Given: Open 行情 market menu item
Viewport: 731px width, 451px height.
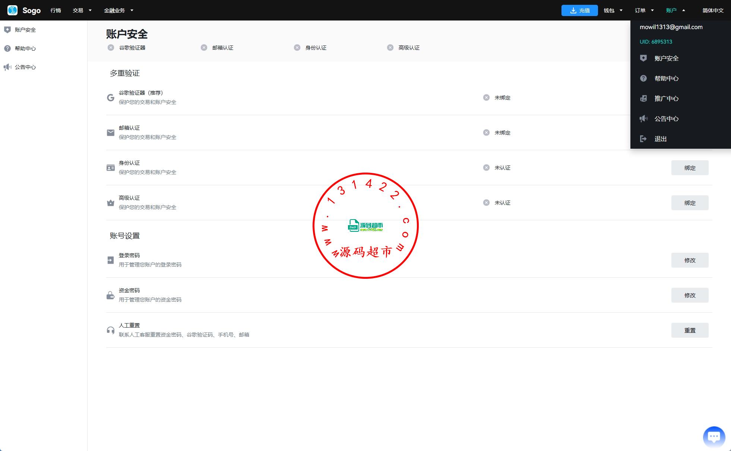Looking at the screenshot, I should [x=56, y=10].
